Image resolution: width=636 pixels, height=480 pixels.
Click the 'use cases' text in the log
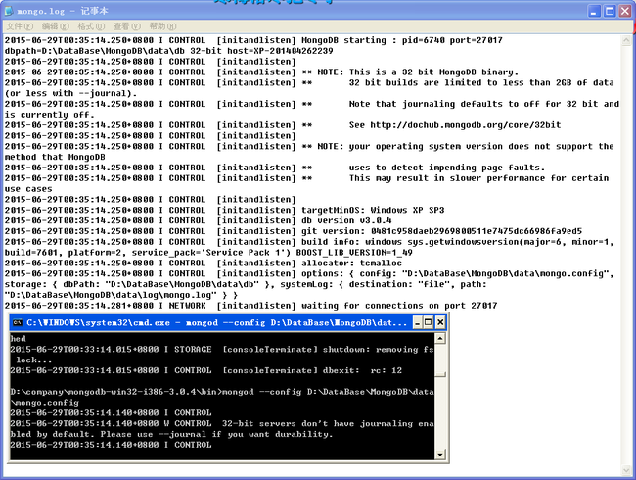(28, 189)
